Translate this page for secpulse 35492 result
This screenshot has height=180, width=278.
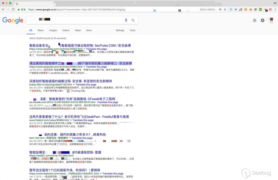[96, 49]
